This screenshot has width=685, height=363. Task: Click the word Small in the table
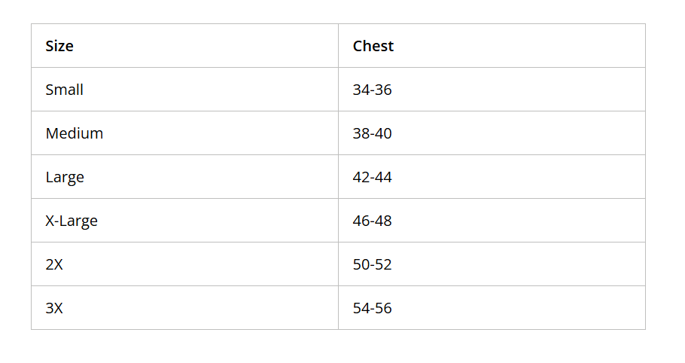tap(64, 90)
